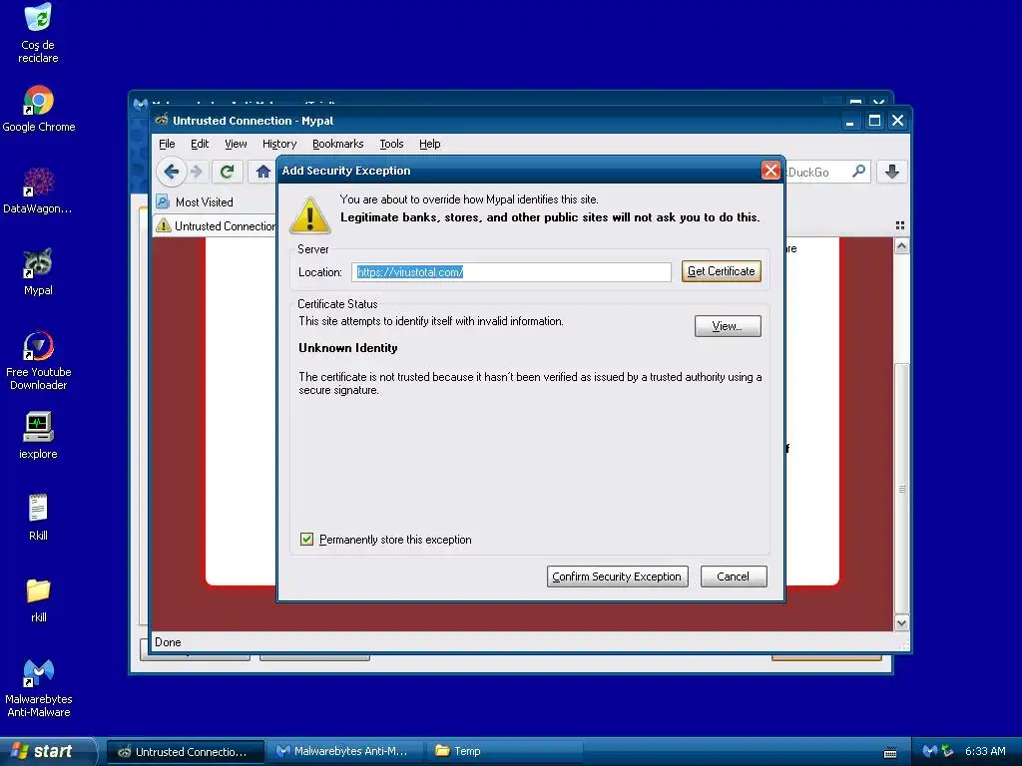Screen dimensions: 1022x766
Task: Open the Recycle Bin (Coș de reciclare) icon
Action: pos(38,33)
